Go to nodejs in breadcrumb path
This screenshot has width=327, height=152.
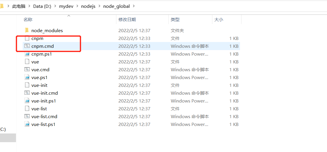(x=88, y=6)
